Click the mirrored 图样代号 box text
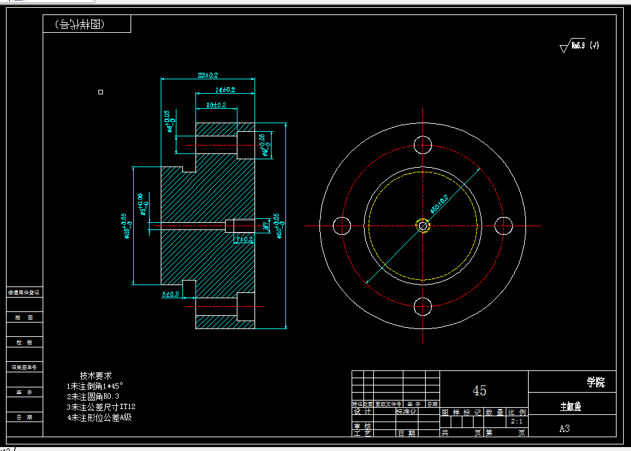Image resolution: width=631 pixels, height=451 pixels. tap(79, 24)
